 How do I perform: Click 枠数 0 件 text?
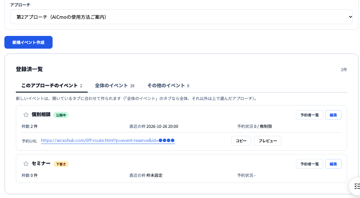pyautogui.click(x=30, y=176)
